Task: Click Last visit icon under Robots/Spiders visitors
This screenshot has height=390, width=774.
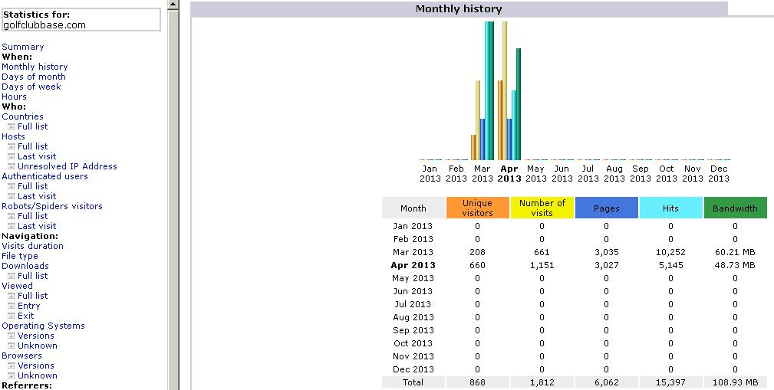Action: click(x=11, y=226)
